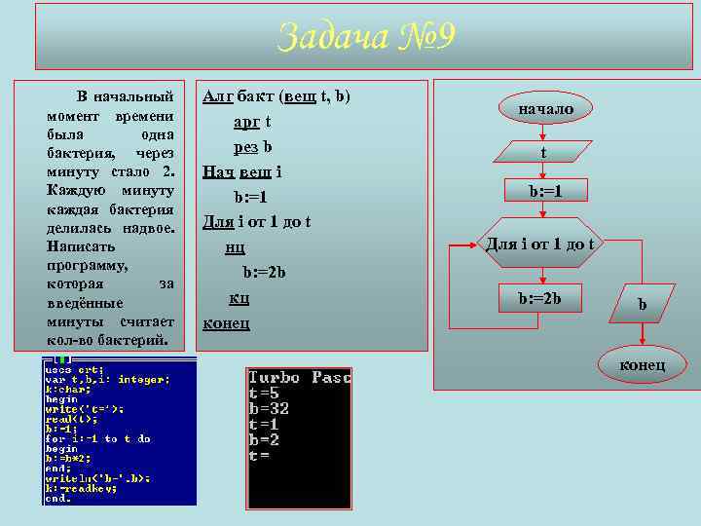Select the "рез b" line in the algorithm

[252, 147]
